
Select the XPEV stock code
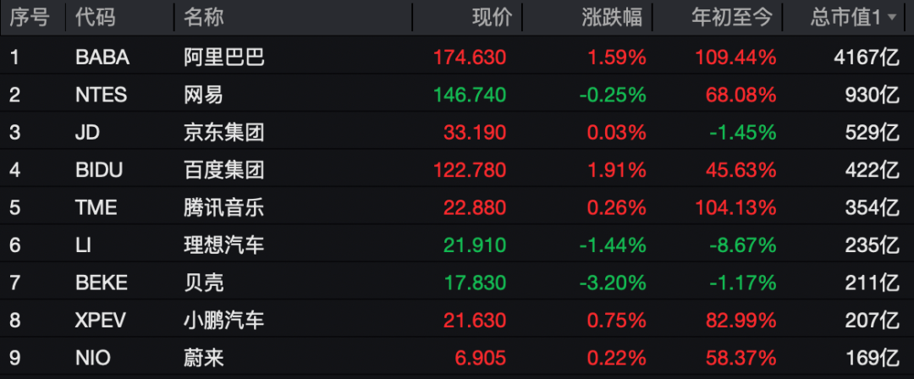[x=100, y=320]
